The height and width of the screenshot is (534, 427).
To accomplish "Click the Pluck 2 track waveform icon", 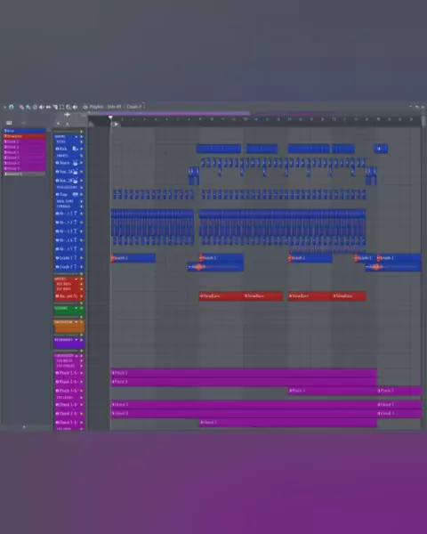I will tap(76, 382).
